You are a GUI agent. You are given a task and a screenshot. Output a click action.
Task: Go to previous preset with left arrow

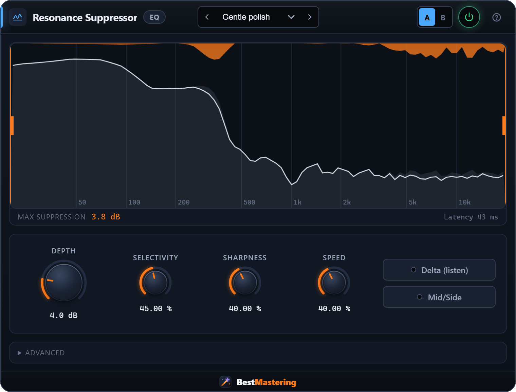point(207,17)
